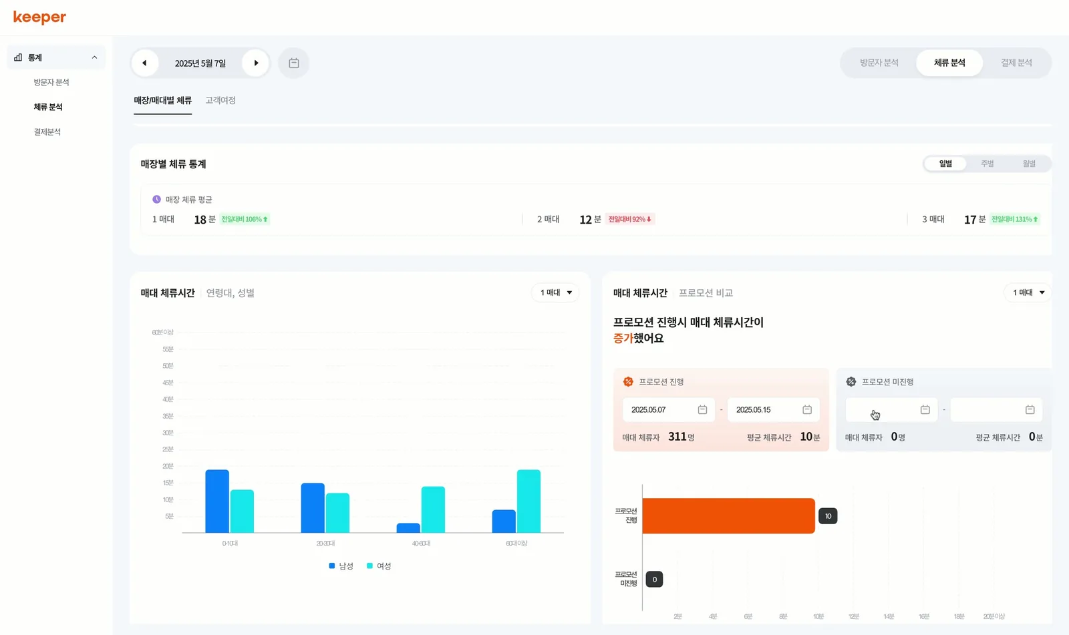Click the 전일대비 92% badge

(629, 219)
